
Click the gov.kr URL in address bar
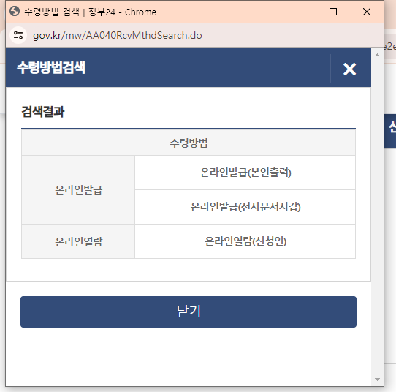click(x=118, y=35)
